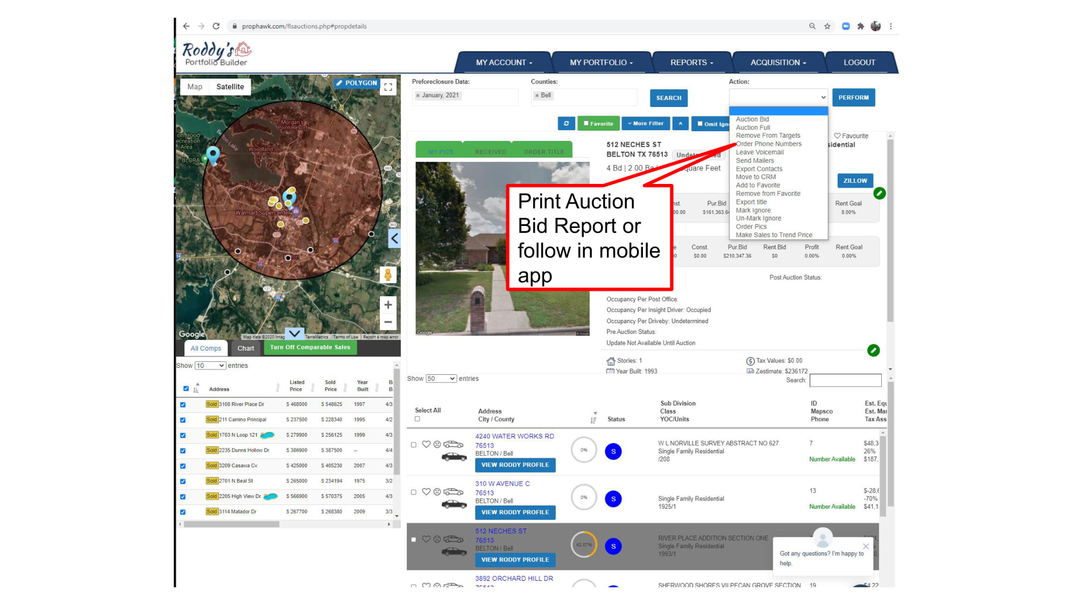Click the heart icon for 4240 Water Works Rd
Screen dimensions: 1076x605
[x=426, y=444]
